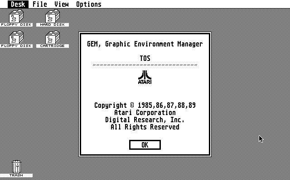290x180 pixels.
Task: Click the Digital Research, Inc. text
Action: pos(145,120)
